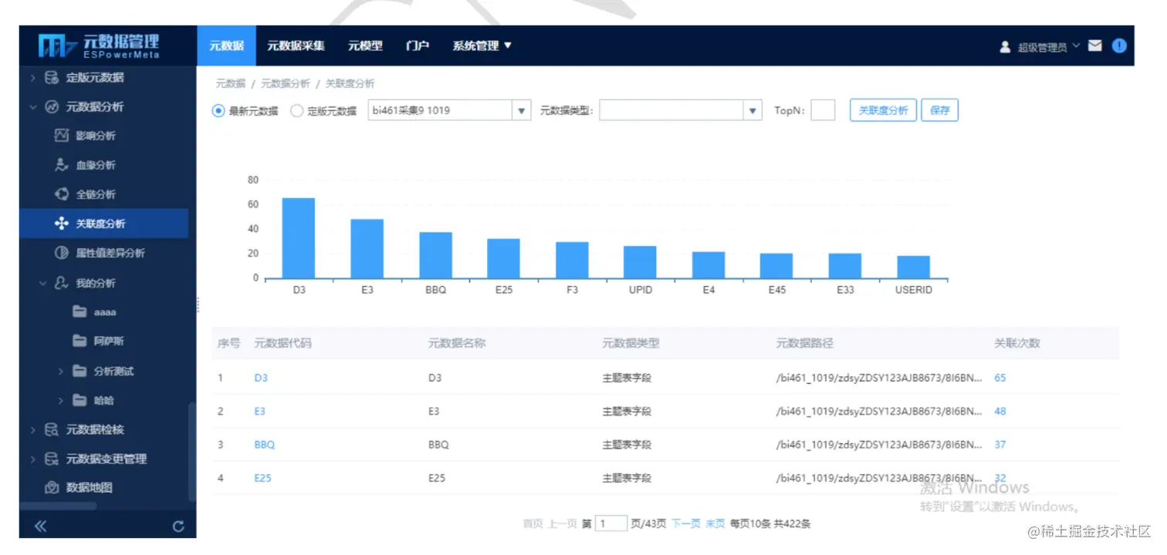Click the TopN input field
This screenshot has height=555, width=1167.
(823, 110)
